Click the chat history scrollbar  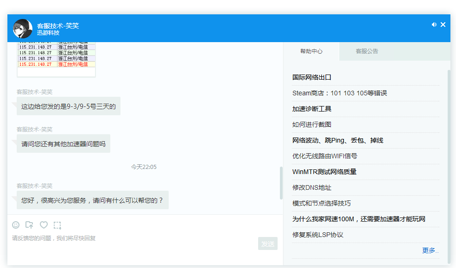[x=281, y=183]
